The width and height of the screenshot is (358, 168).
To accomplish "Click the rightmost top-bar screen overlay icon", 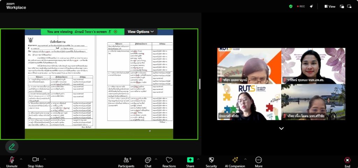I will click(349, 6).
